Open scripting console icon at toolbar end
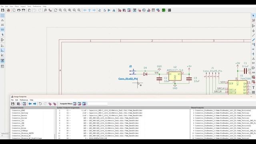 170,10
